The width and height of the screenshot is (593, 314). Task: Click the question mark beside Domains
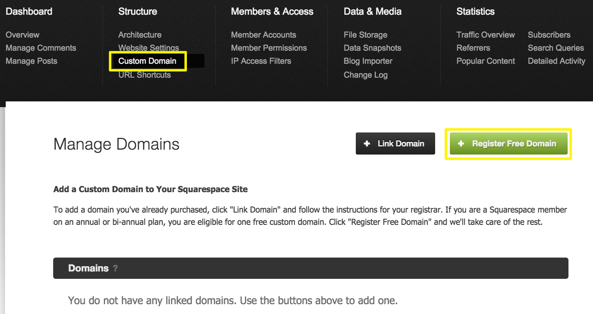coord(115,269)
